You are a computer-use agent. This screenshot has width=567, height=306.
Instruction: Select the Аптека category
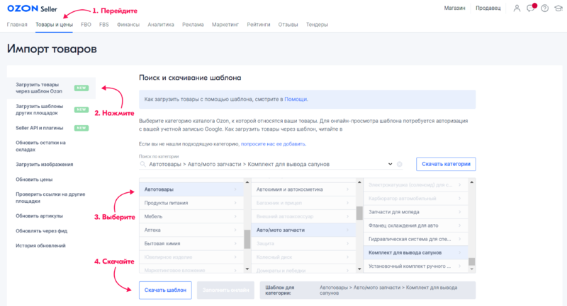tap(191, 230)
